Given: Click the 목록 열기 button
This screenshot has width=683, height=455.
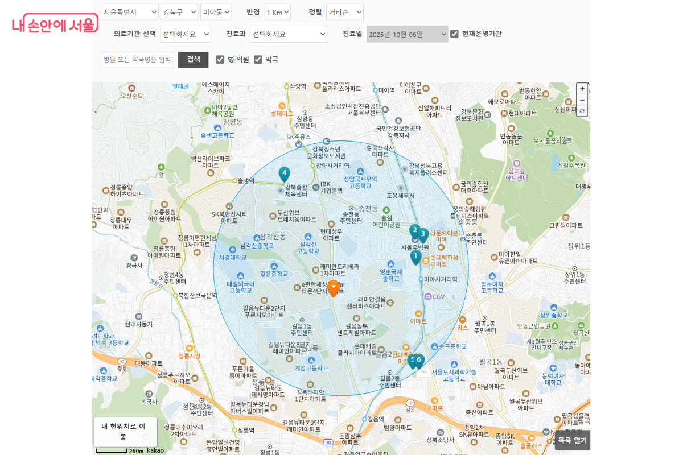Looking at the screenshot, I should tap(572, 440).
